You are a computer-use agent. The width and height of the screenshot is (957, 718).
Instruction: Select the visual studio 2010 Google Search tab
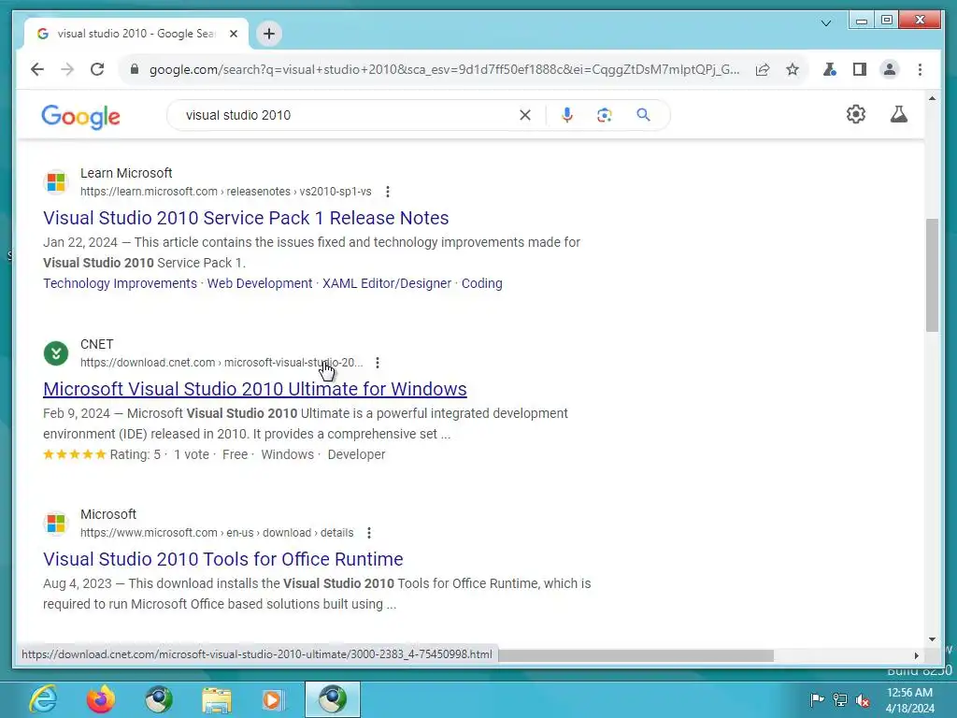pos(136,34)
